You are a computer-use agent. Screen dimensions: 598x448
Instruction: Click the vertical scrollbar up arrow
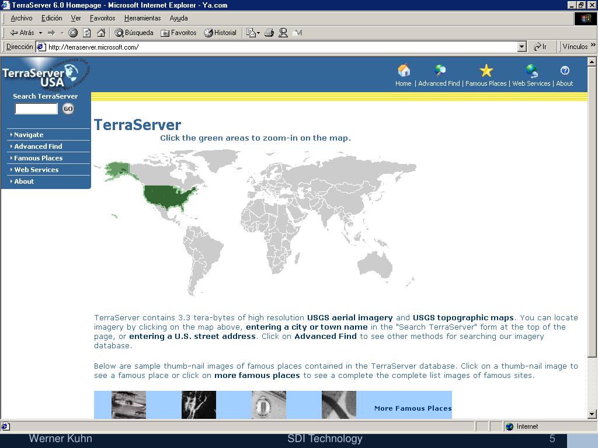click(592, 61)
